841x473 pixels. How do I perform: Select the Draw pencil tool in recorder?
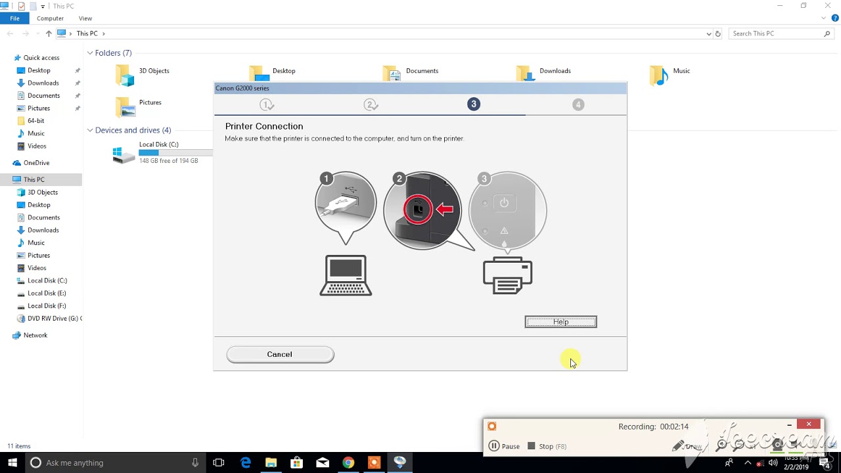pos(687,446)
